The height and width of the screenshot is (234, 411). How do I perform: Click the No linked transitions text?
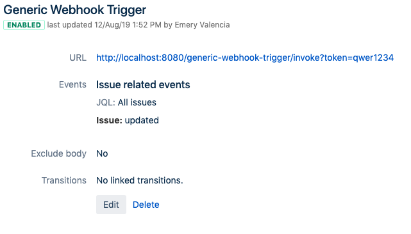140,180
